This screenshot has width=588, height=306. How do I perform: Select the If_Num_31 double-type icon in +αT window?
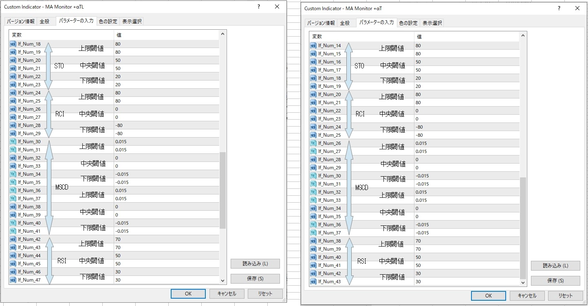coord(313,184)
